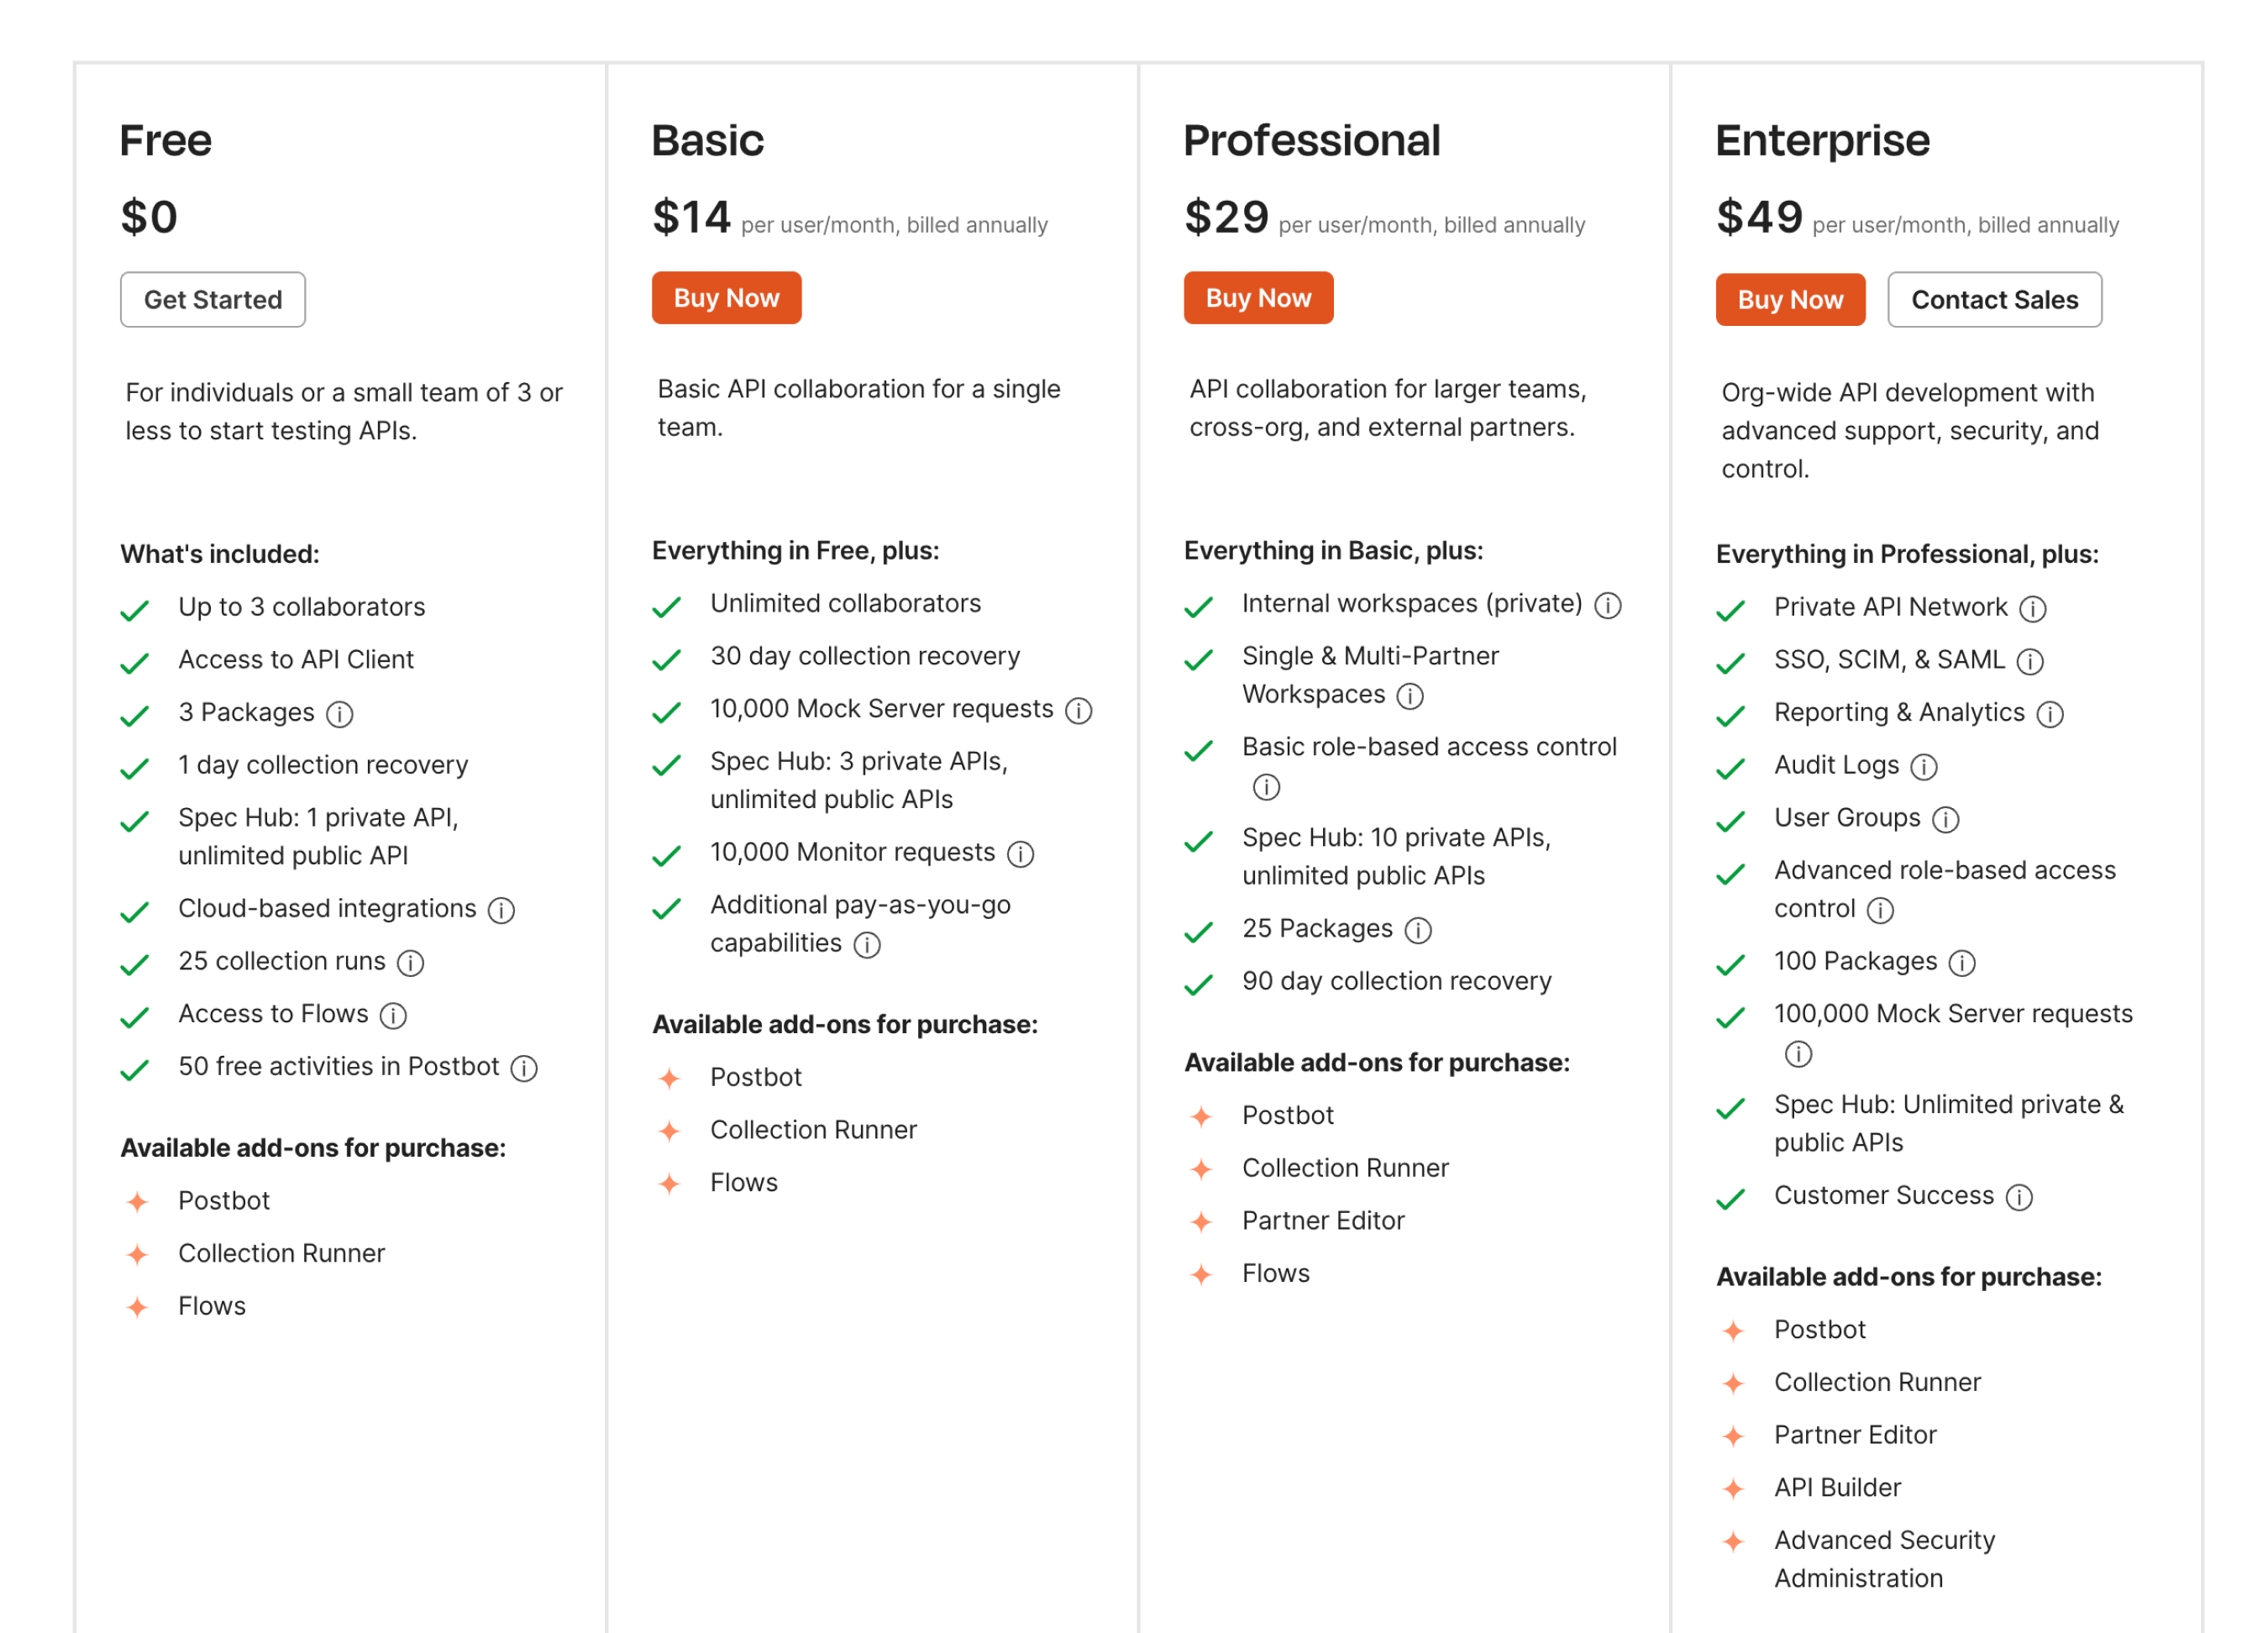Show info for Customer Success
Image resolution: width=2268 pixels, height=1633 pixels.
coord(2019,1197)
